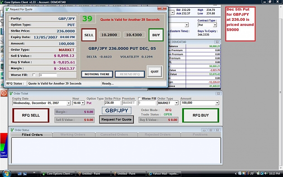Click the GBP/JPY parity button
This screenshot has height=177, width=283.
pyautogui.click(x=116, y=110)
